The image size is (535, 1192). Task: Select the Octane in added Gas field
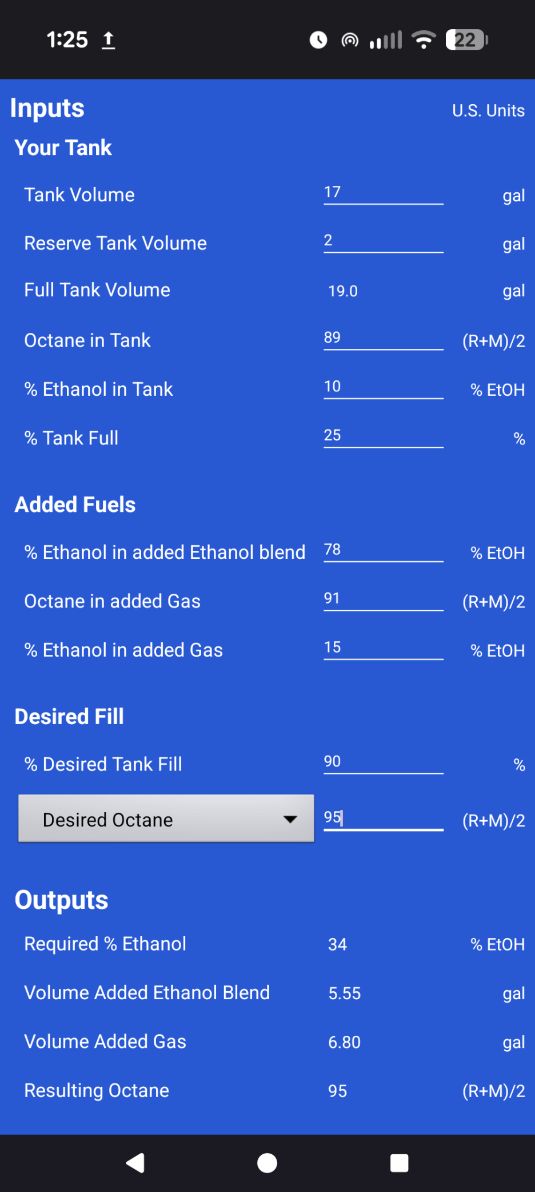tap(383, 599)
